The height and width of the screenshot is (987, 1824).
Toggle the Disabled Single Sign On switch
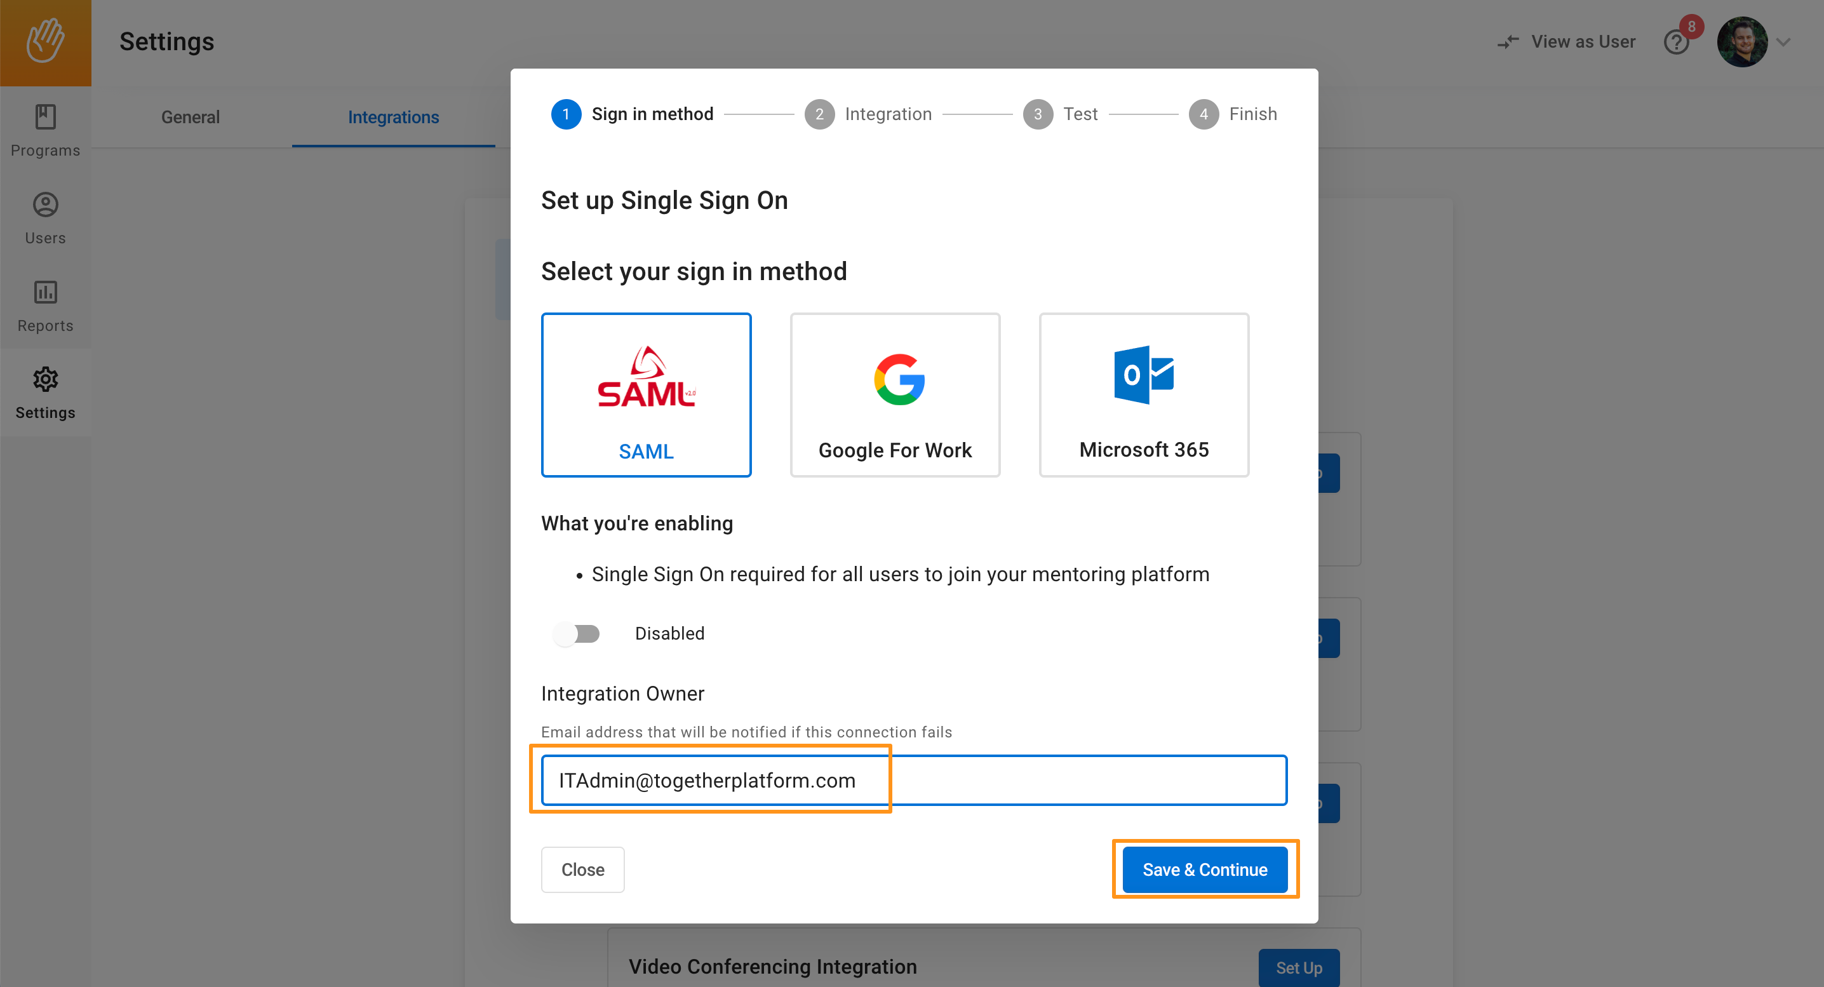(577, 633)
